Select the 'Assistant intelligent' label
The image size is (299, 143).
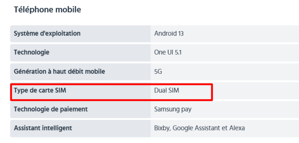[43, 128]
